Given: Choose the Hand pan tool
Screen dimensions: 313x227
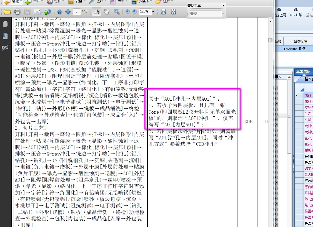Looking at the screenshot, I should [106, 12].
